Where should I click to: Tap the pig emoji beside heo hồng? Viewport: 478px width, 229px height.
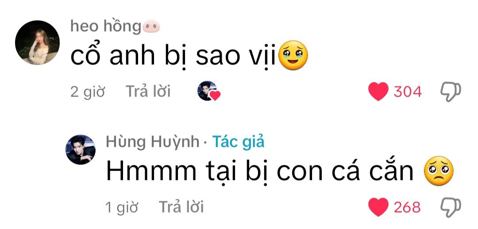point(151,26)
